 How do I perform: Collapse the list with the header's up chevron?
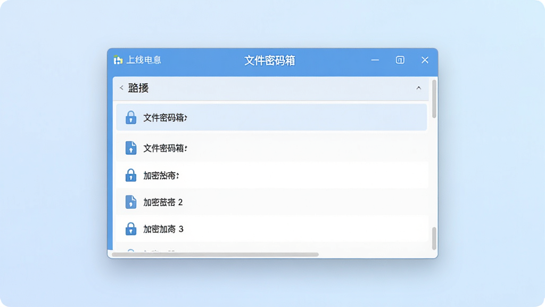[418, 88]
